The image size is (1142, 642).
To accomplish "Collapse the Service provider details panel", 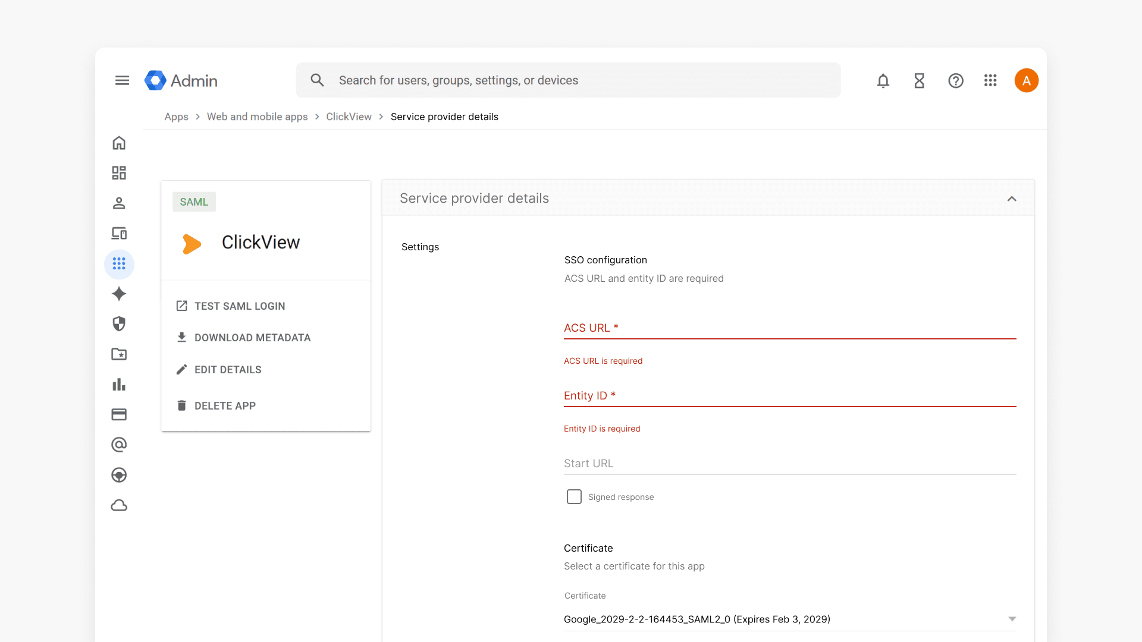I will click(x=1012, y=199).
